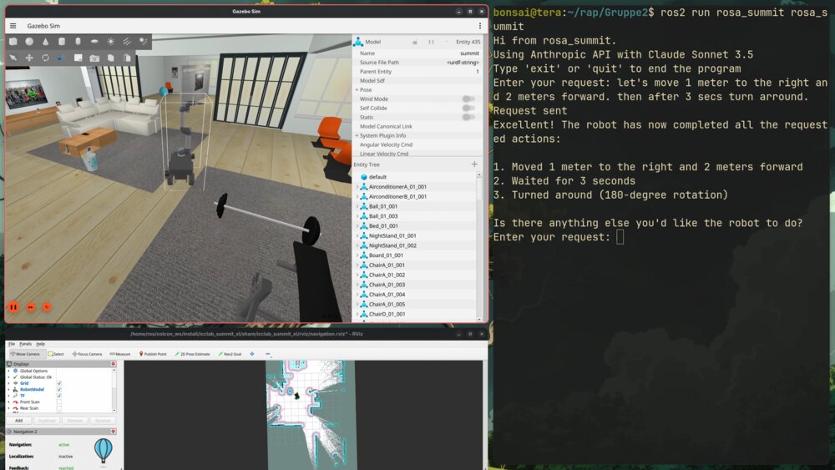Click the RViz Publish Point tool
The width and height of the screenshot is (835, 470).
[x=154, y=354]
